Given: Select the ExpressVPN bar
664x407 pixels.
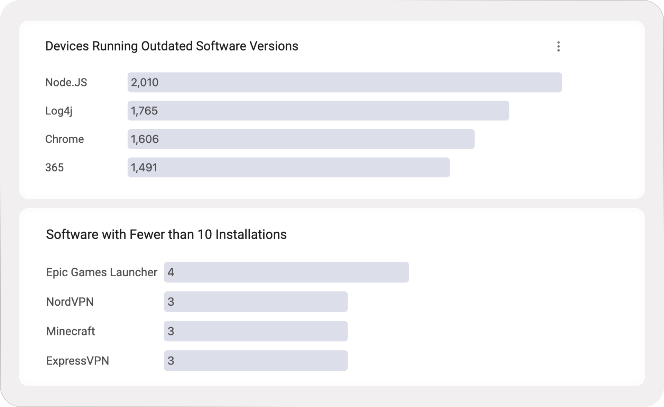Looking at the screenshot, I should click(x=256, y=361).
